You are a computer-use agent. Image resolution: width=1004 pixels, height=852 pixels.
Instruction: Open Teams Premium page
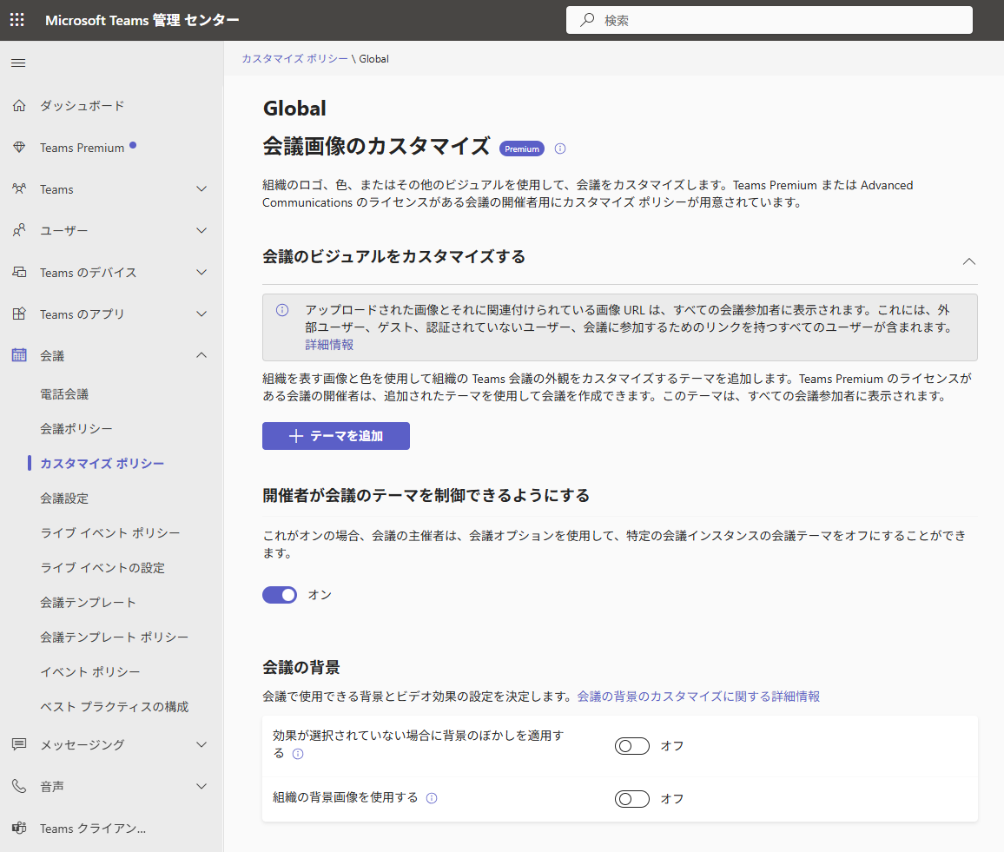pos(82,148)
